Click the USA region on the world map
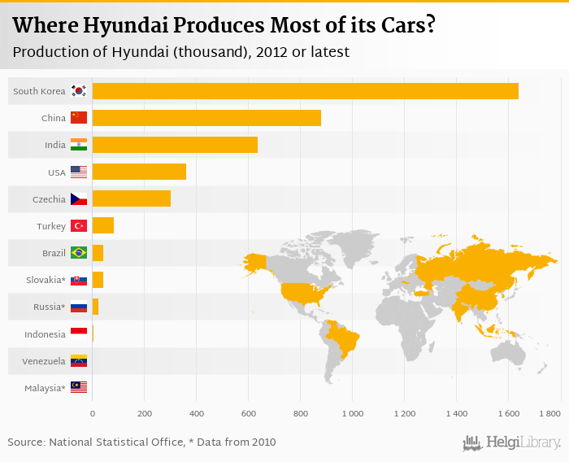Screen dimensions: 569x462 pyautogui.click(x=302, y=292)
